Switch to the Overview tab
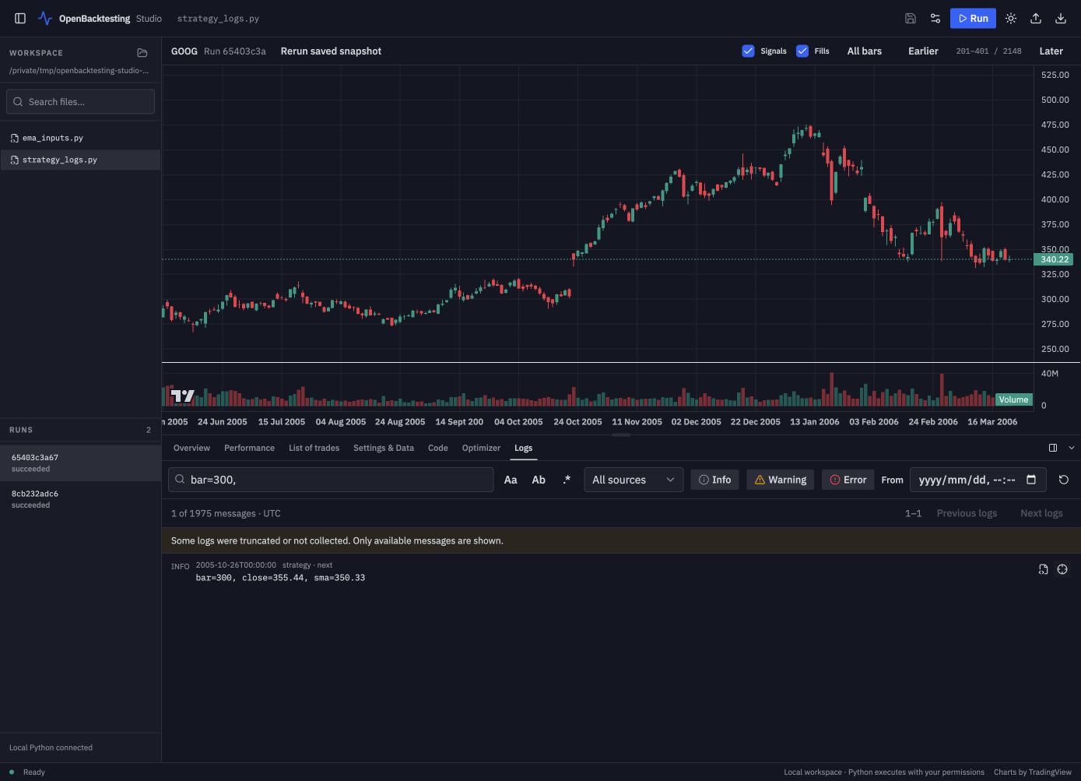Image resolution: width=1081 pixels, height=781 pixels. [191, 448]
